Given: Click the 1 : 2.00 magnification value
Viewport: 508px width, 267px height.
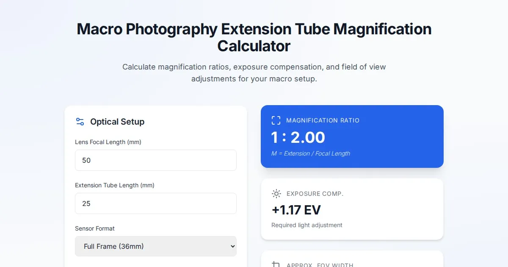Looking at the screenshot, I should tap(298, 137).
